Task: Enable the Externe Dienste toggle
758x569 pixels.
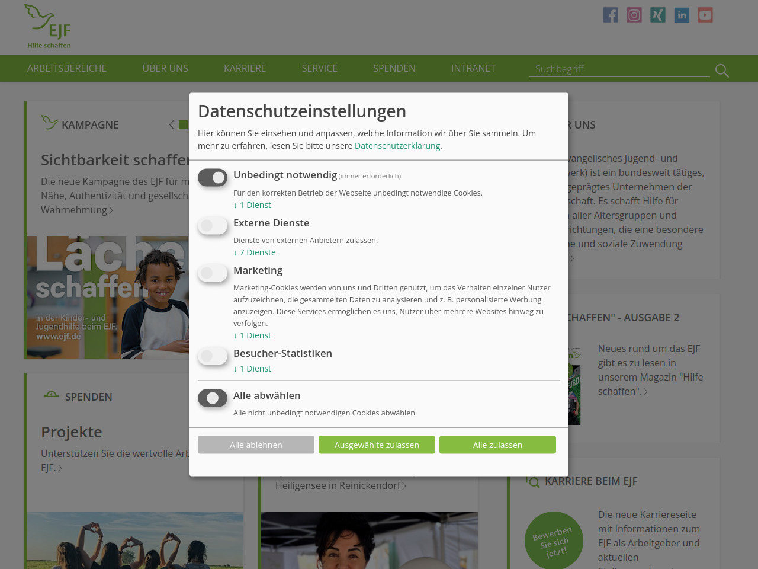Action: pyautogui.click(x=213, y=225)
